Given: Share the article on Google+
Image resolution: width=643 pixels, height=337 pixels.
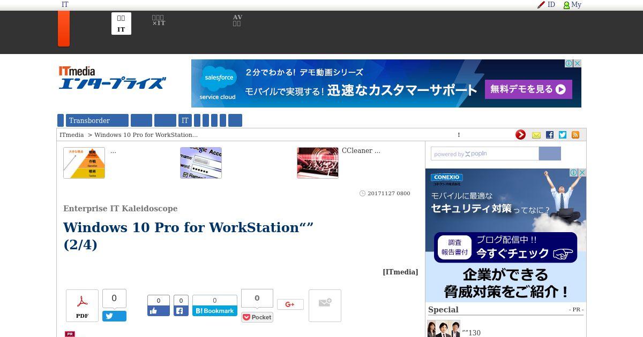Looking at the screenshot, I should click(x=290, y=304).
